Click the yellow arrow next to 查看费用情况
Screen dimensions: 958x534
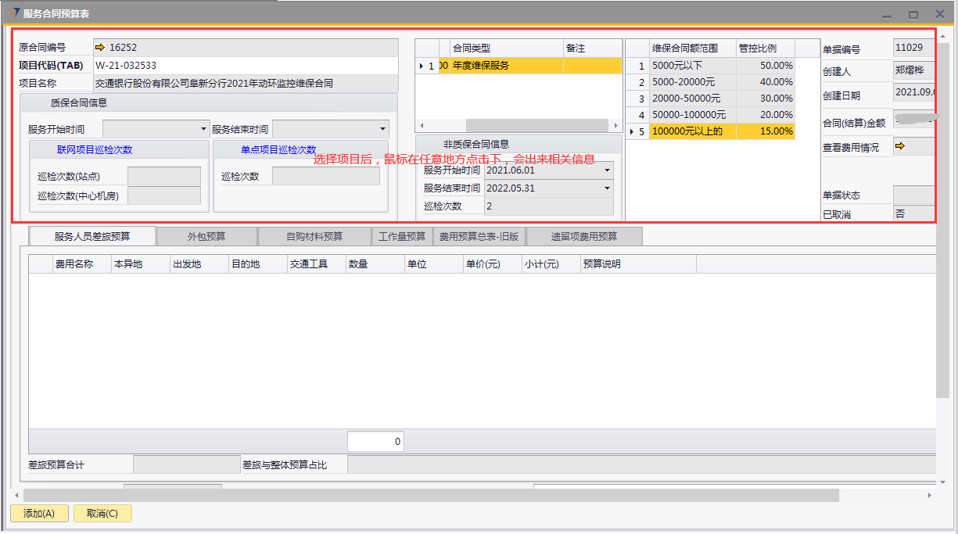pyautogui.click(x=899, y=146)
